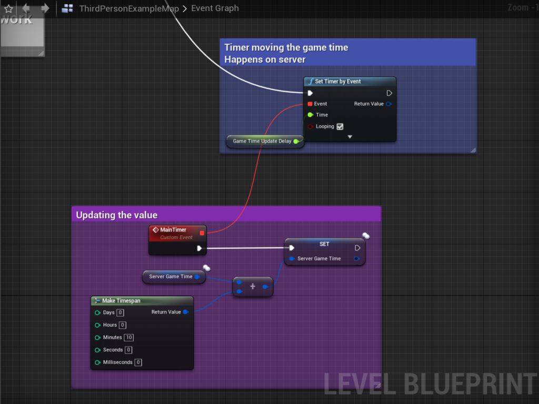Click the Looping boolean pin
The width and height of the screenshot is (539, 404).
coord(311,126)
